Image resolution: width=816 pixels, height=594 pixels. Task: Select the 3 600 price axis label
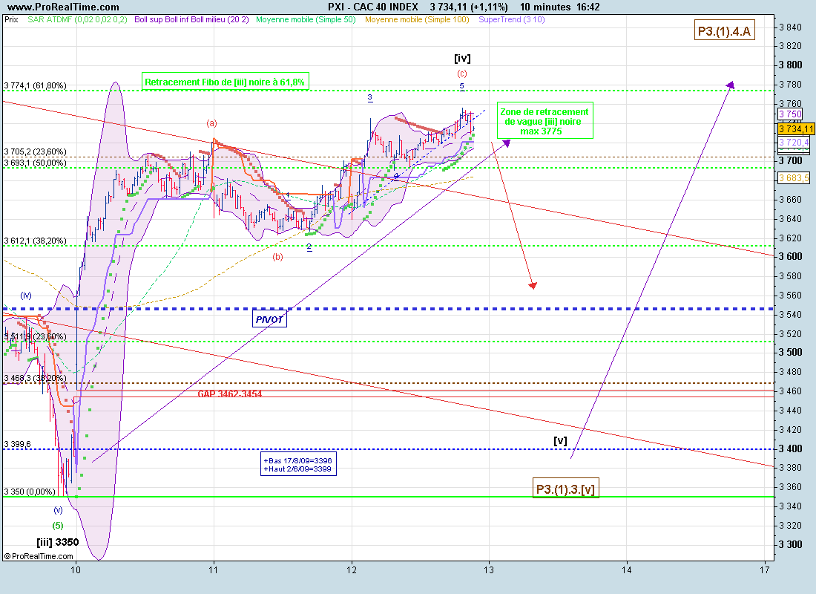point(791,256)
